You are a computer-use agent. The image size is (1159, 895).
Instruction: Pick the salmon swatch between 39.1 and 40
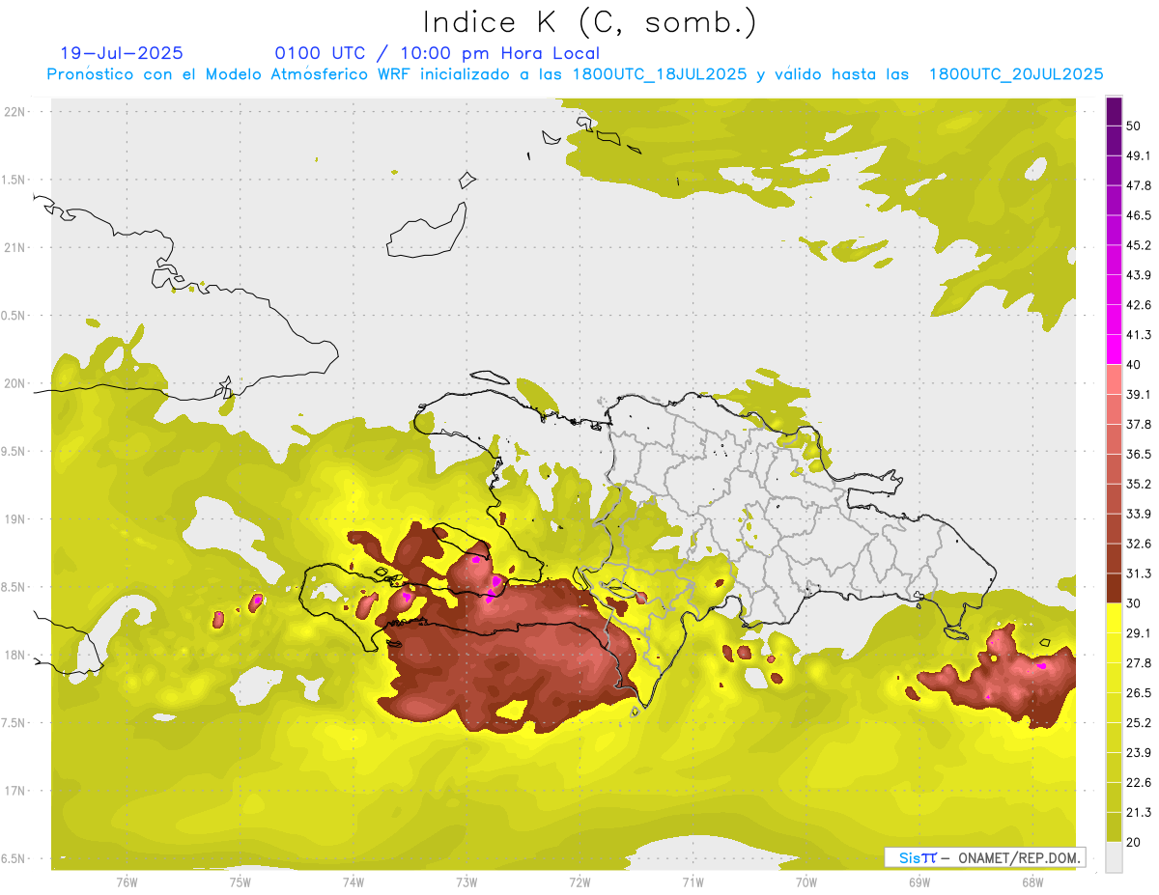[1114, 379]
